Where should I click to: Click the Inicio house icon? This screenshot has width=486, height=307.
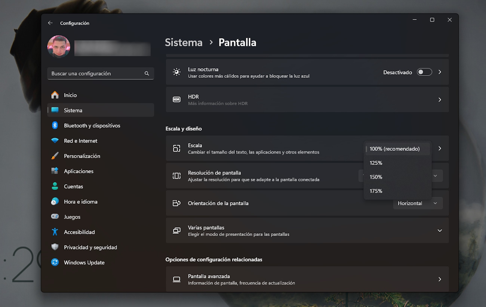point(55,95)
